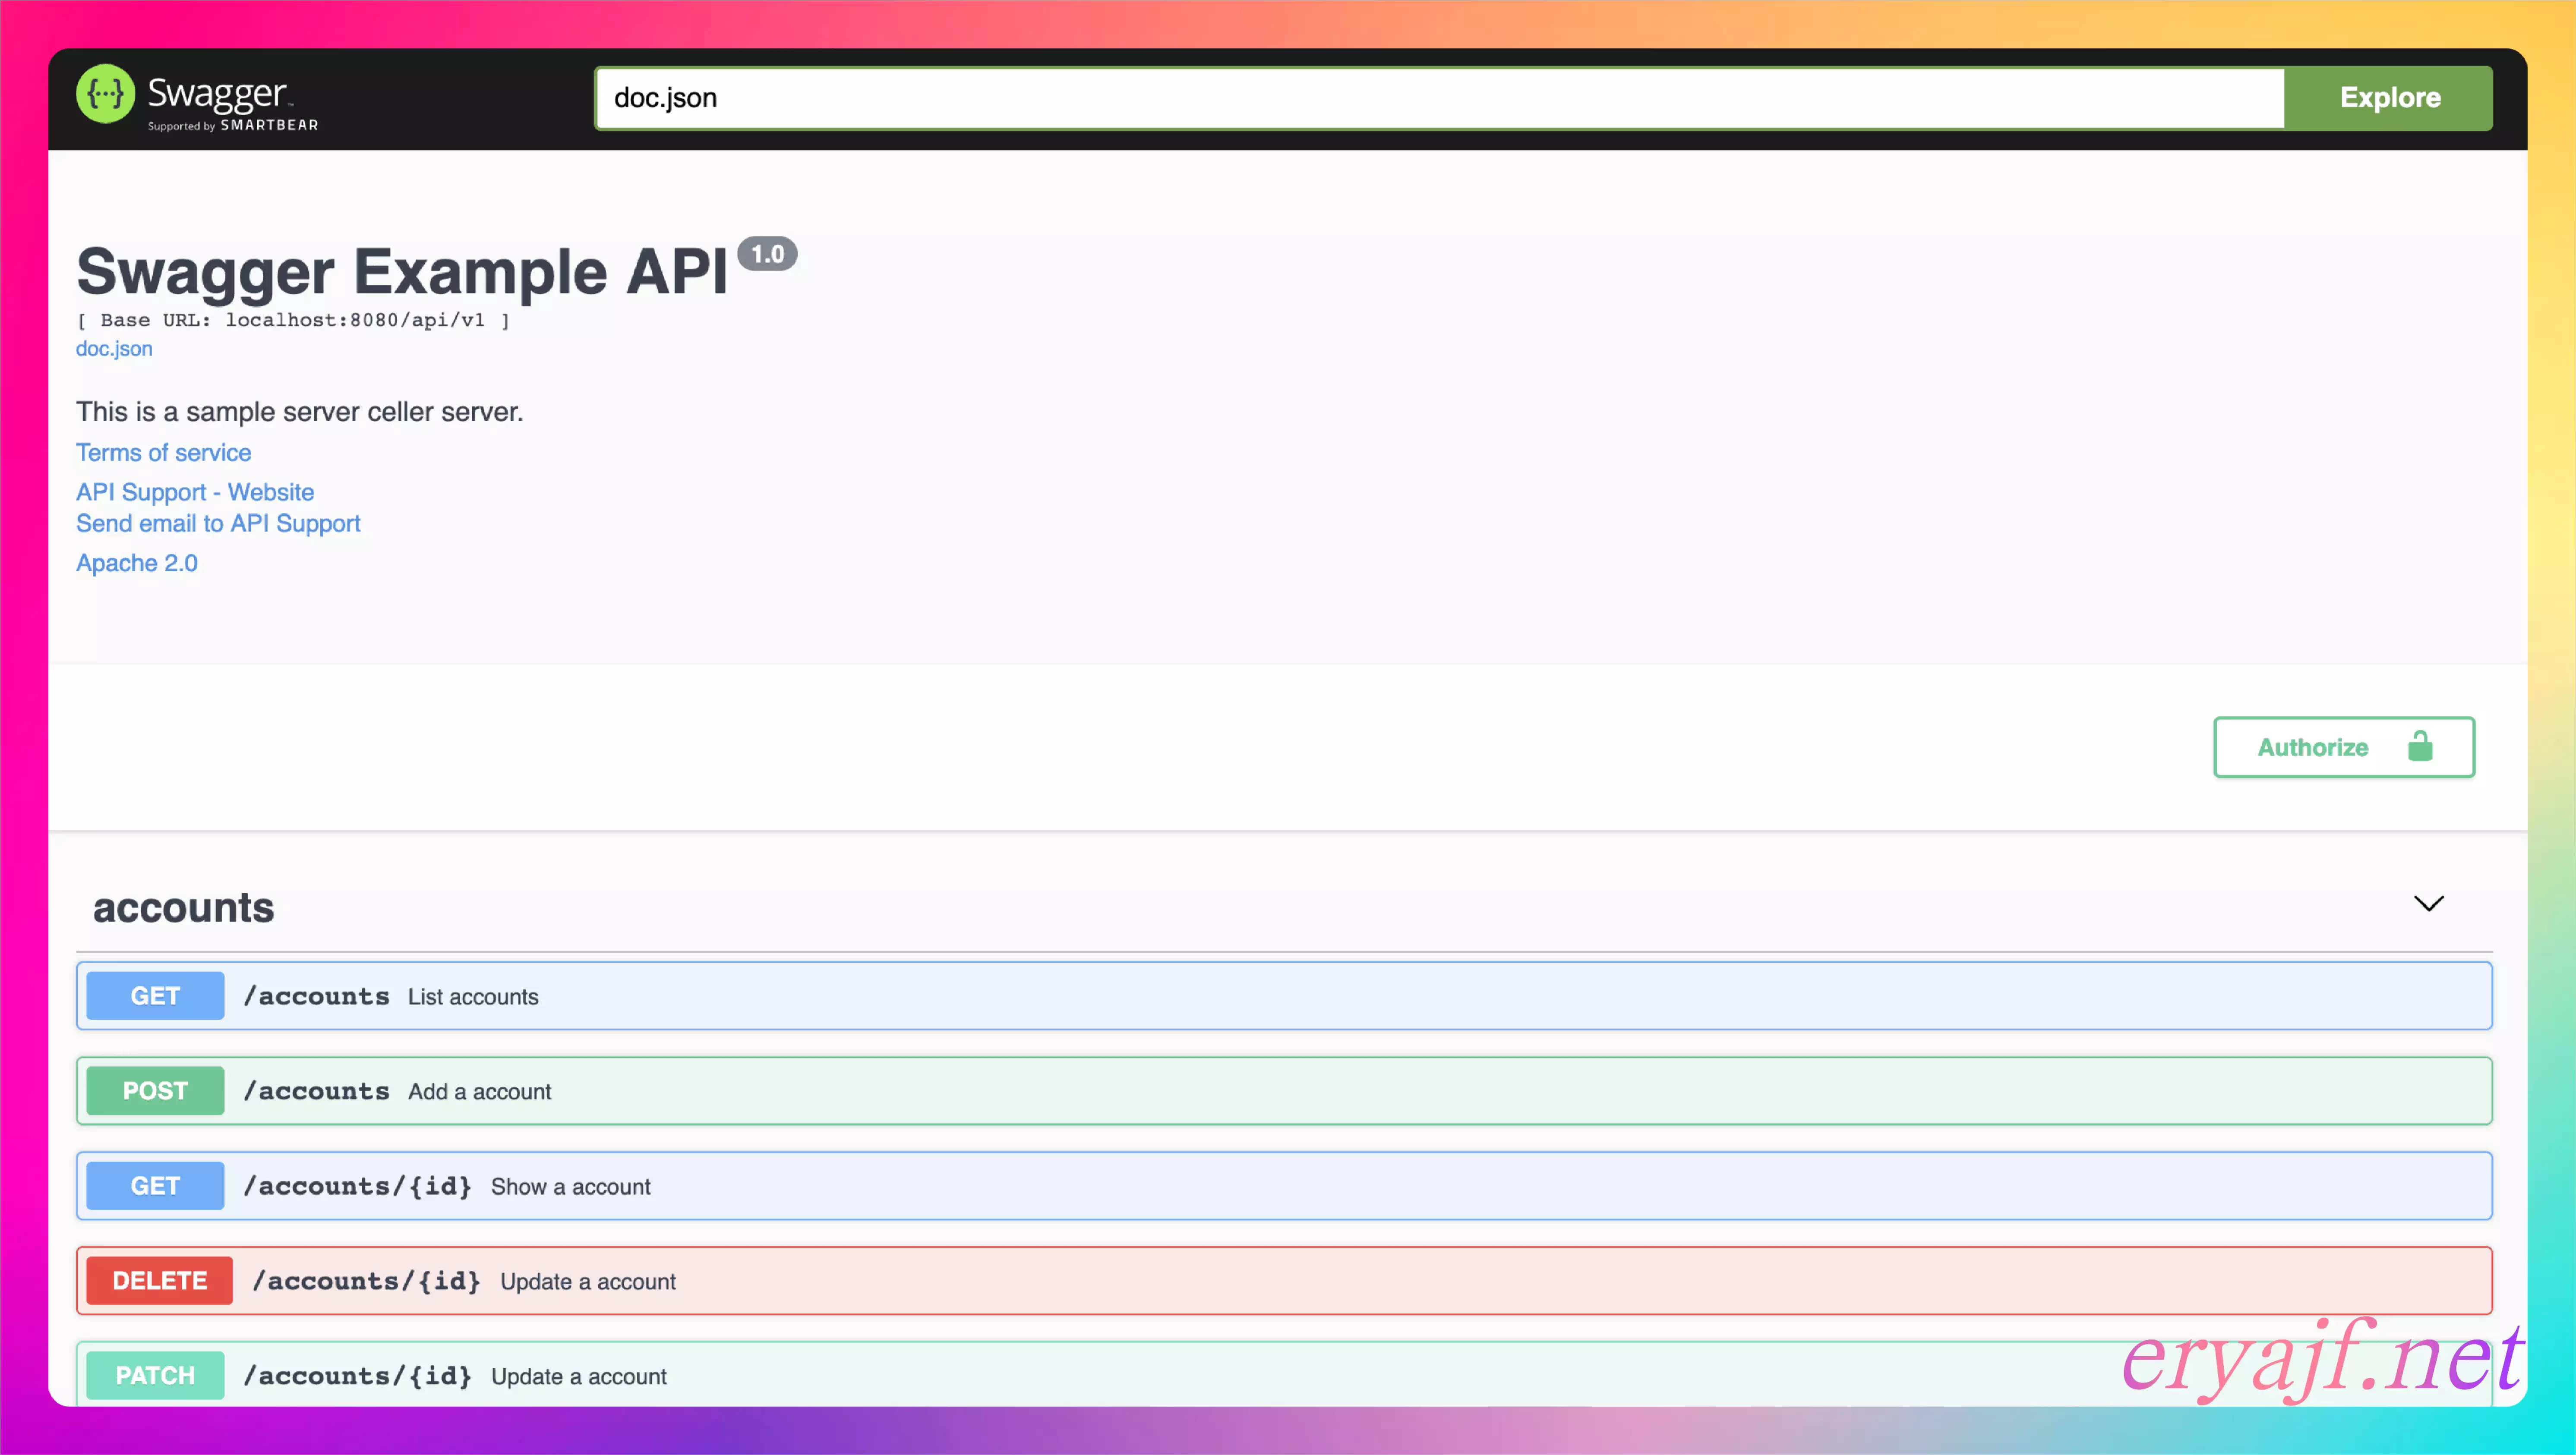Click Send email to API Support
The image size is (2576, 1455).
[x=218, y=523]
